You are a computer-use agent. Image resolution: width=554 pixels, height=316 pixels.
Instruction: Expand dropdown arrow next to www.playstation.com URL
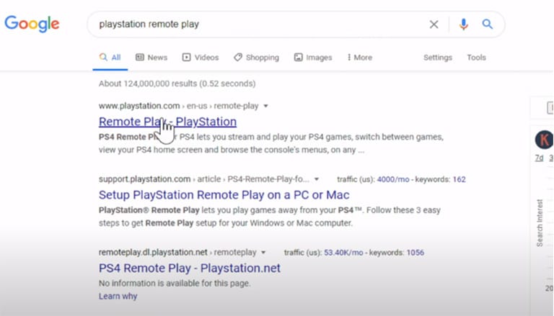[265, 106]
